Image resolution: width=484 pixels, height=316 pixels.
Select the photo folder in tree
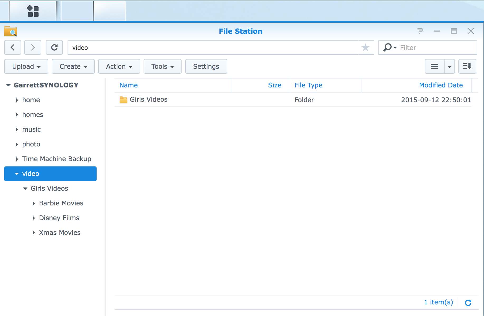(x=31, y=144)
